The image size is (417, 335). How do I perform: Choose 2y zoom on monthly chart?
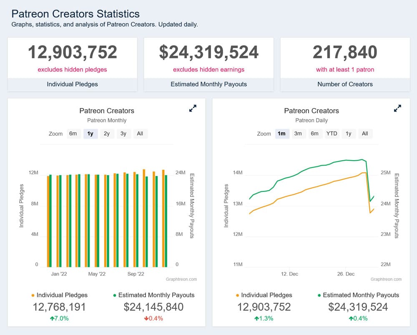[107, 134]
